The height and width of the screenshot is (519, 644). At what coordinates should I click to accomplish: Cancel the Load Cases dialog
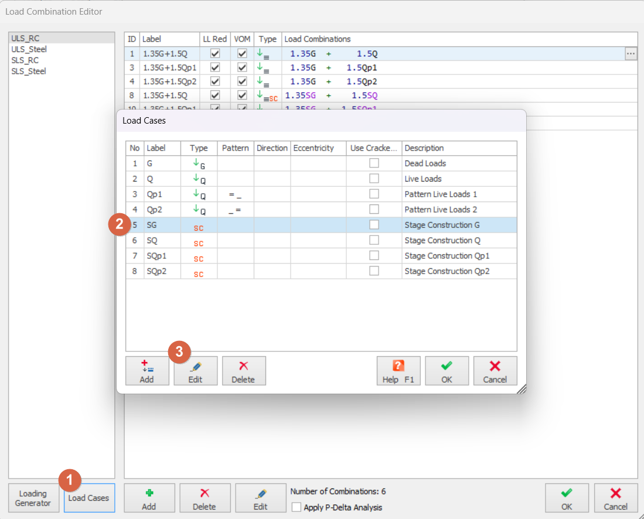pyautogui.click(x=495, y=371)
